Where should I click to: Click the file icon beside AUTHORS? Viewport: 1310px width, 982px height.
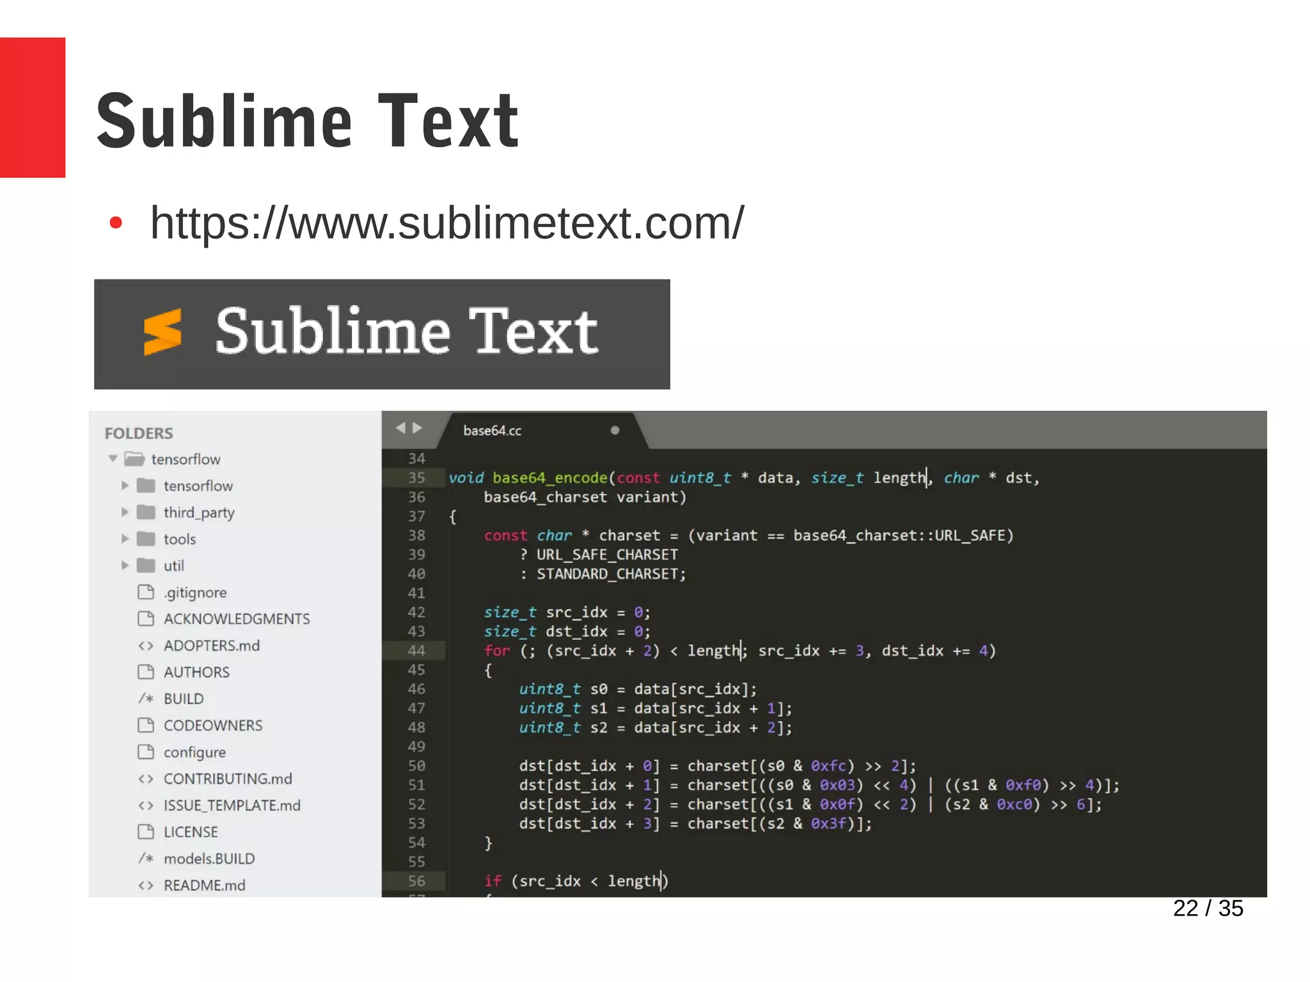click(x=146, y=672)
